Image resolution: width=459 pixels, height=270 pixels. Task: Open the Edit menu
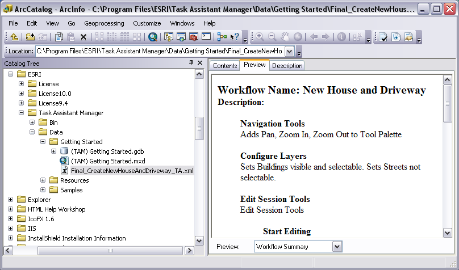[32, 23]
